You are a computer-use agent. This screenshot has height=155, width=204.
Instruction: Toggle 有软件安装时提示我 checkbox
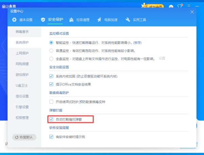tap(51, 137)
